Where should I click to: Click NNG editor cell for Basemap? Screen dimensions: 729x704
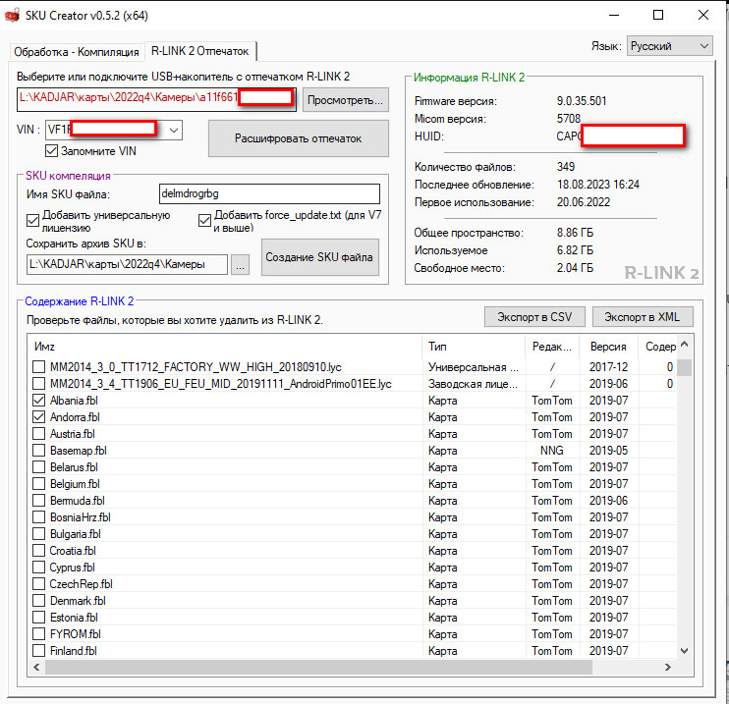point(552,451)
